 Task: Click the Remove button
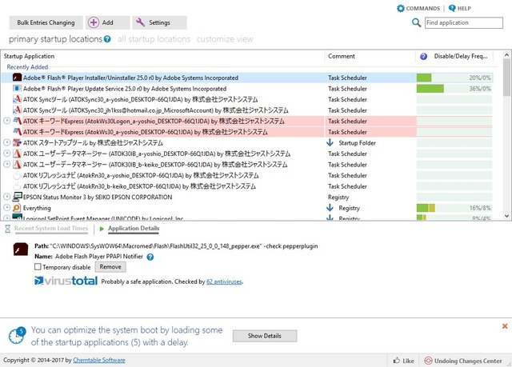point(110,267)
